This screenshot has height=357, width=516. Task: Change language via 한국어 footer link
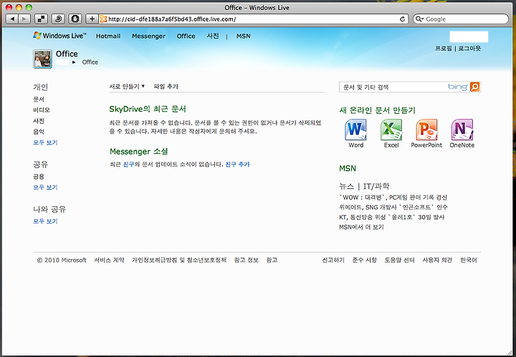pos(468,260)
